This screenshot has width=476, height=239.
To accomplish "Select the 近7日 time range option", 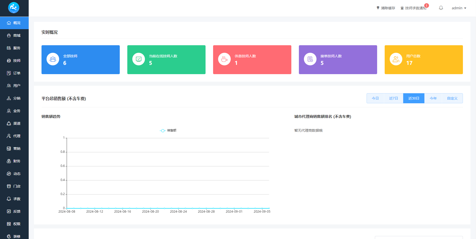I will [393, 98].
